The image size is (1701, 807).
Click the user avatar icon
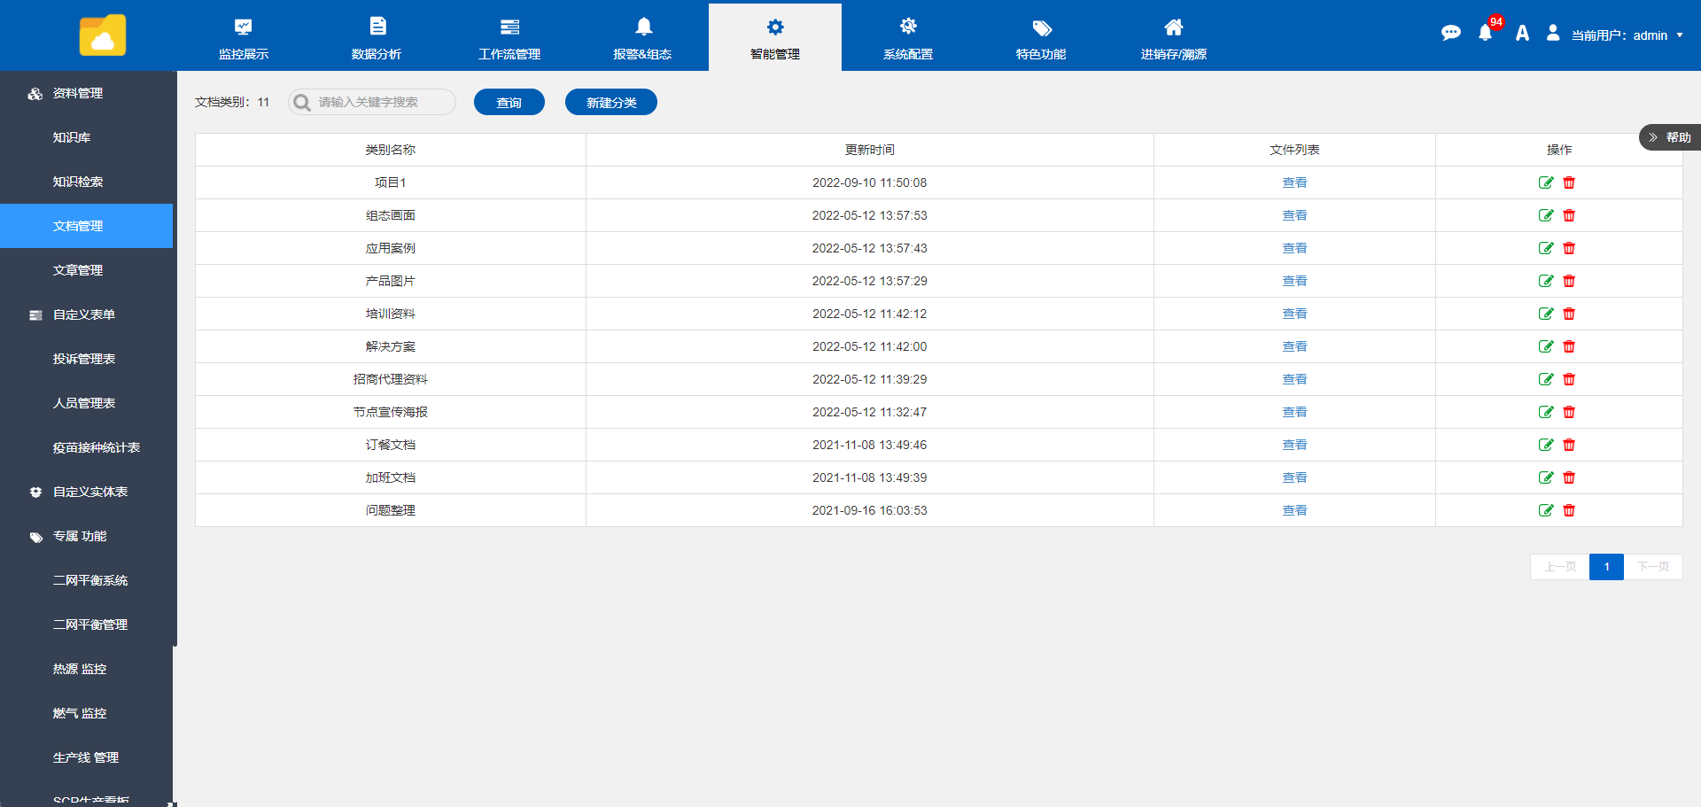click(1552, 33)
